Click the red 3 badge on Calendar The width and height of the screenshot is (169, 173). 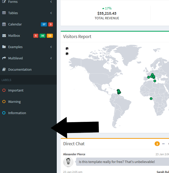[x=51, y=24]
